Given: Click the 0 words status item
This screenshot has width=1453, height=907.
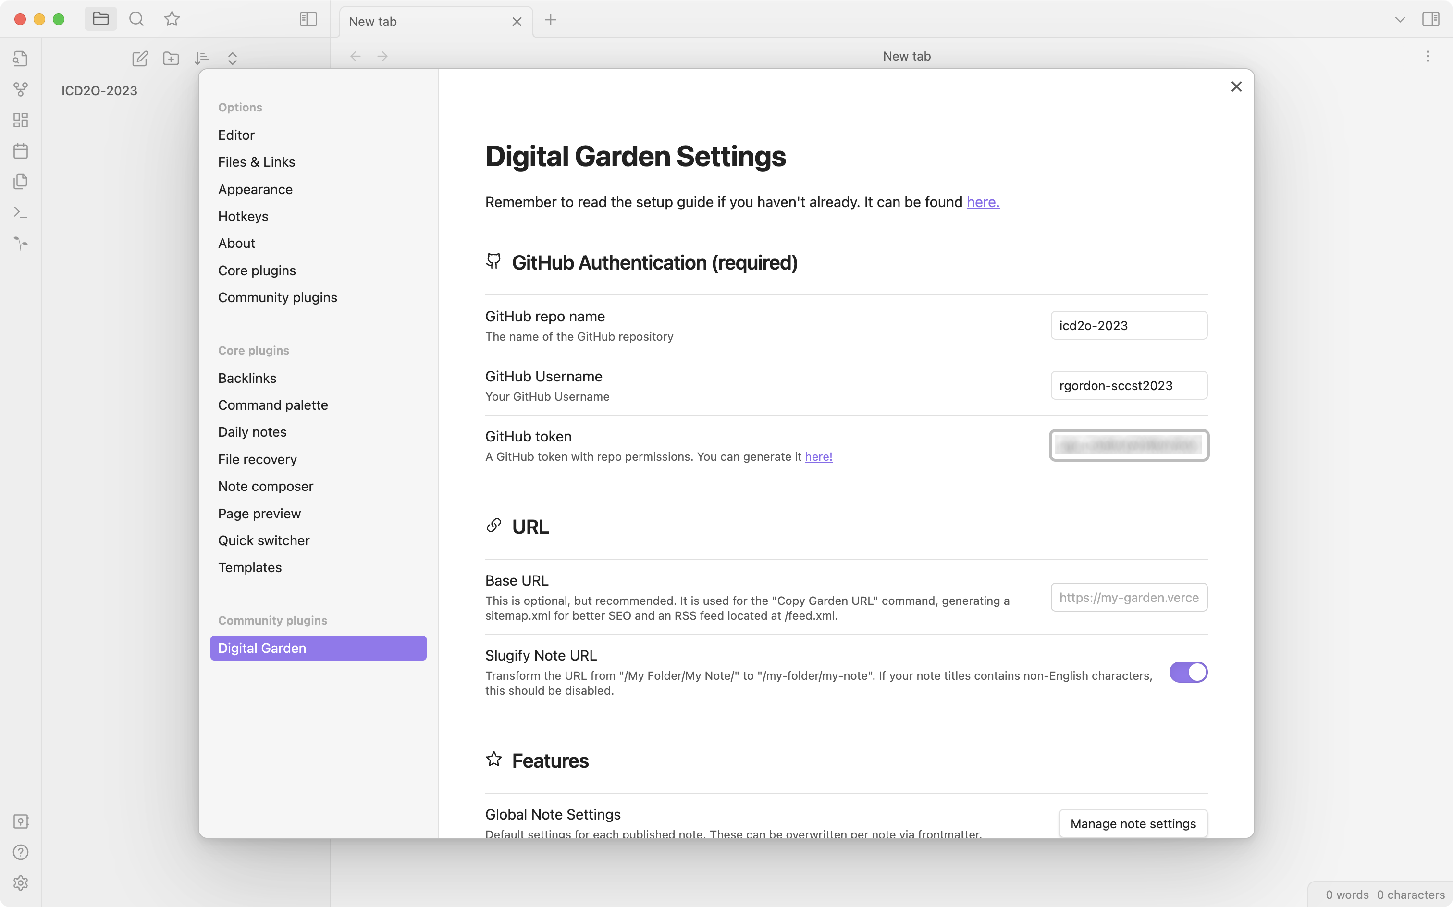Looking at the screenshot, I should 1347,895.
